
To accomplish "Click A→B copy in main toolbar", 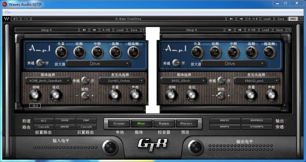I will [253, 19].
